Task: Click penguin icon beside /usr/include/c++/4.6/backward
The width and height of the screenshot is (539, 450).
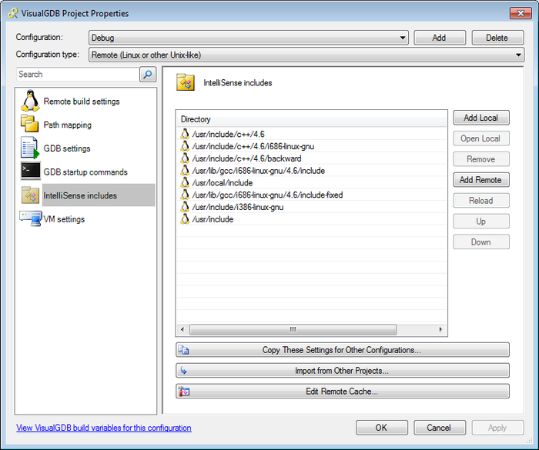Action: pyautogui.click(x=185, y=158)
